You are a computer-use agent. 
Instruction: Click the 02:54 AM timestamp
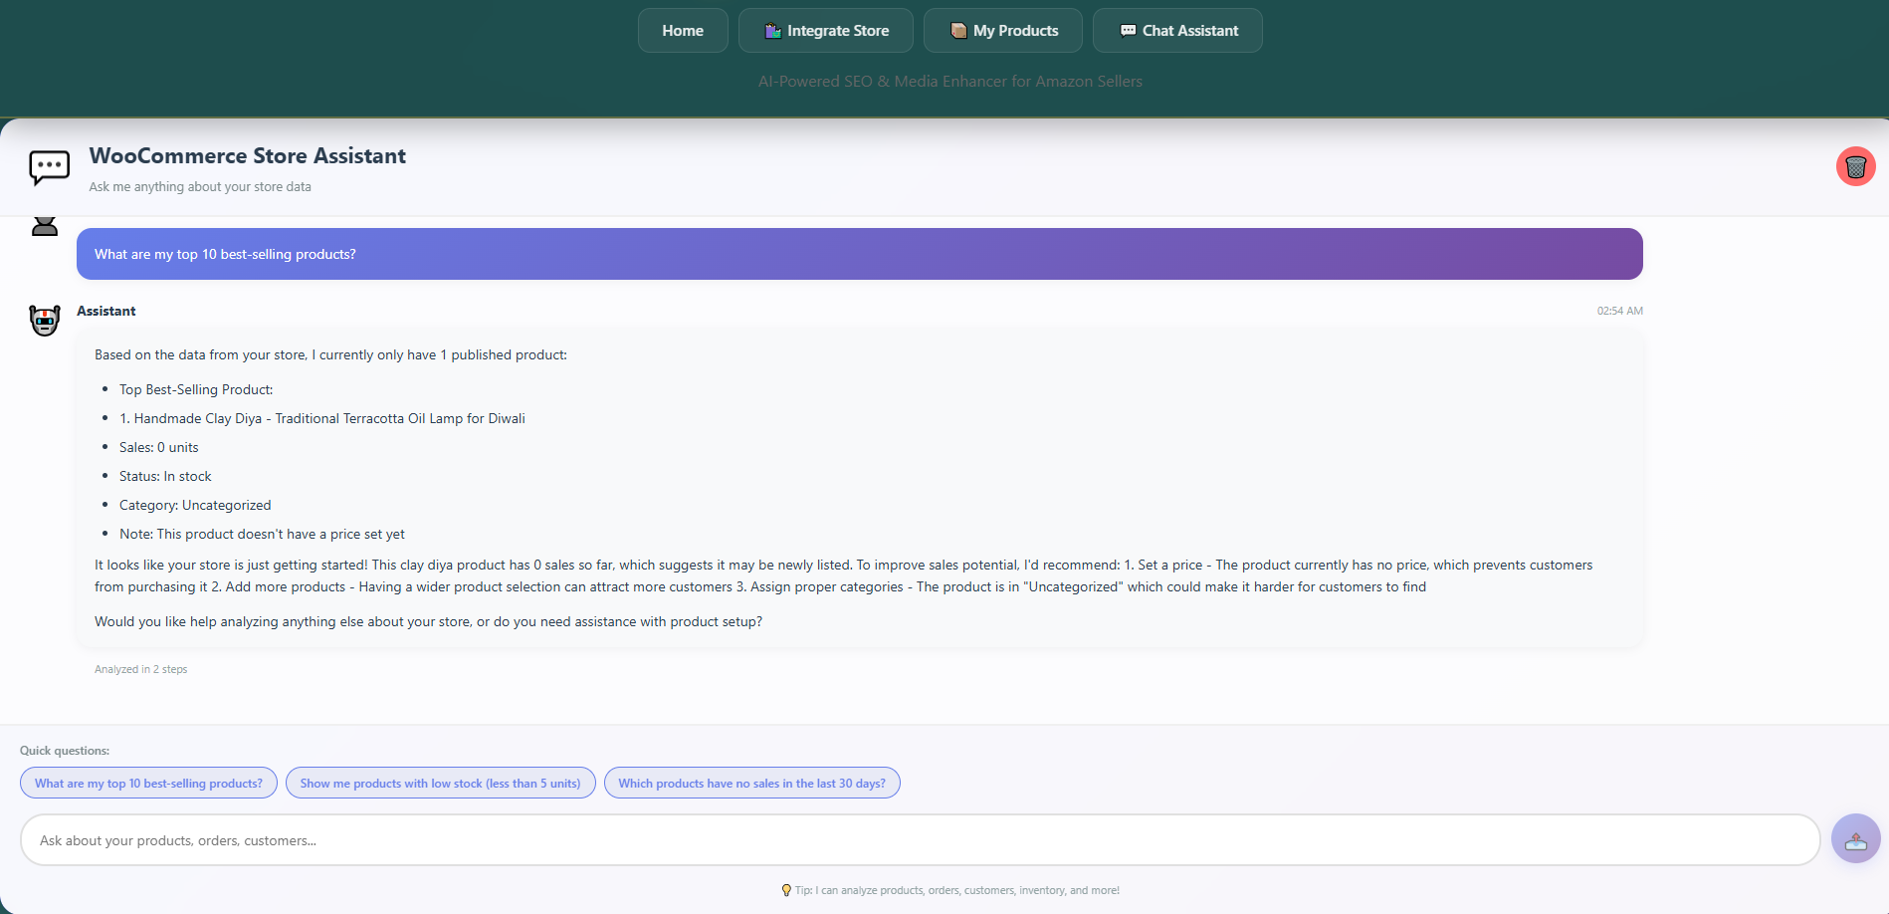(1620, 311)
